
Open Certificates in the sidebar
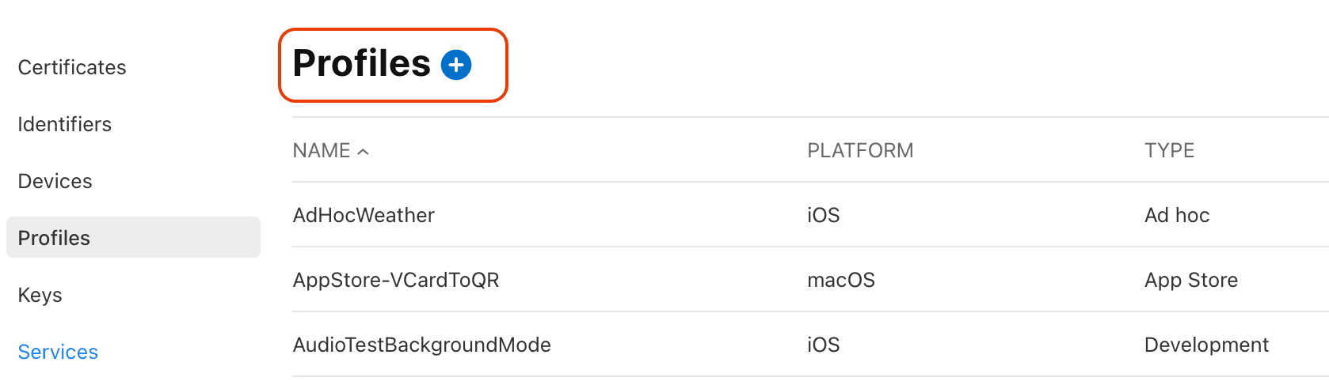[x=72, y=67]
